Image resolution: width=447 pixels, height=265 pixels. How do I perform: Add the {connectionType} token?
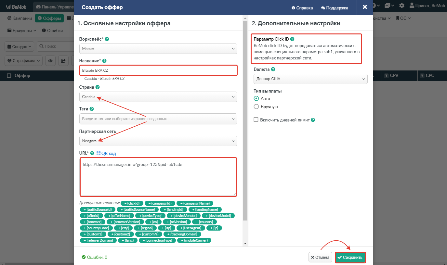(157, 240)
